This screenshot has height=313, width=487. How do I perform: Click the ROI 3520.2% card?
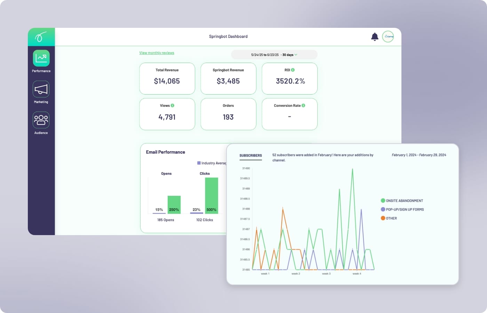click(289, 78)
